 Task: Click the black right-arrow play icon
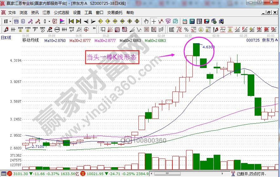93,21
